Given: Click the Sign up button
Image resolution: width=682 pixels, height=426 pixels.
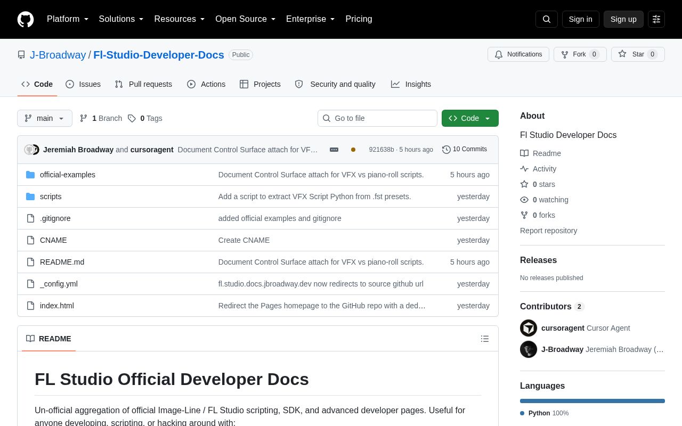Looking at the screenshot, I should (x=623, y=19).
